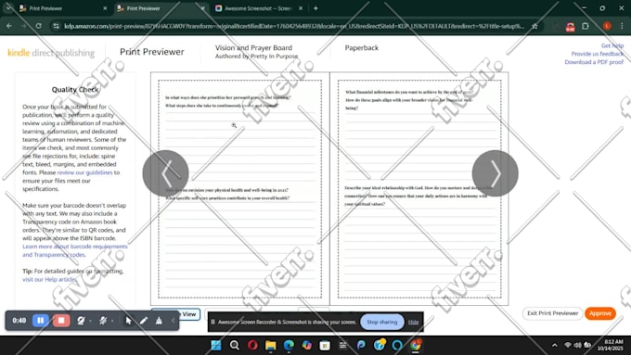Click Exit Print Previewer button
This screenshot has height=355, width=631.
[x=552, y=313]
